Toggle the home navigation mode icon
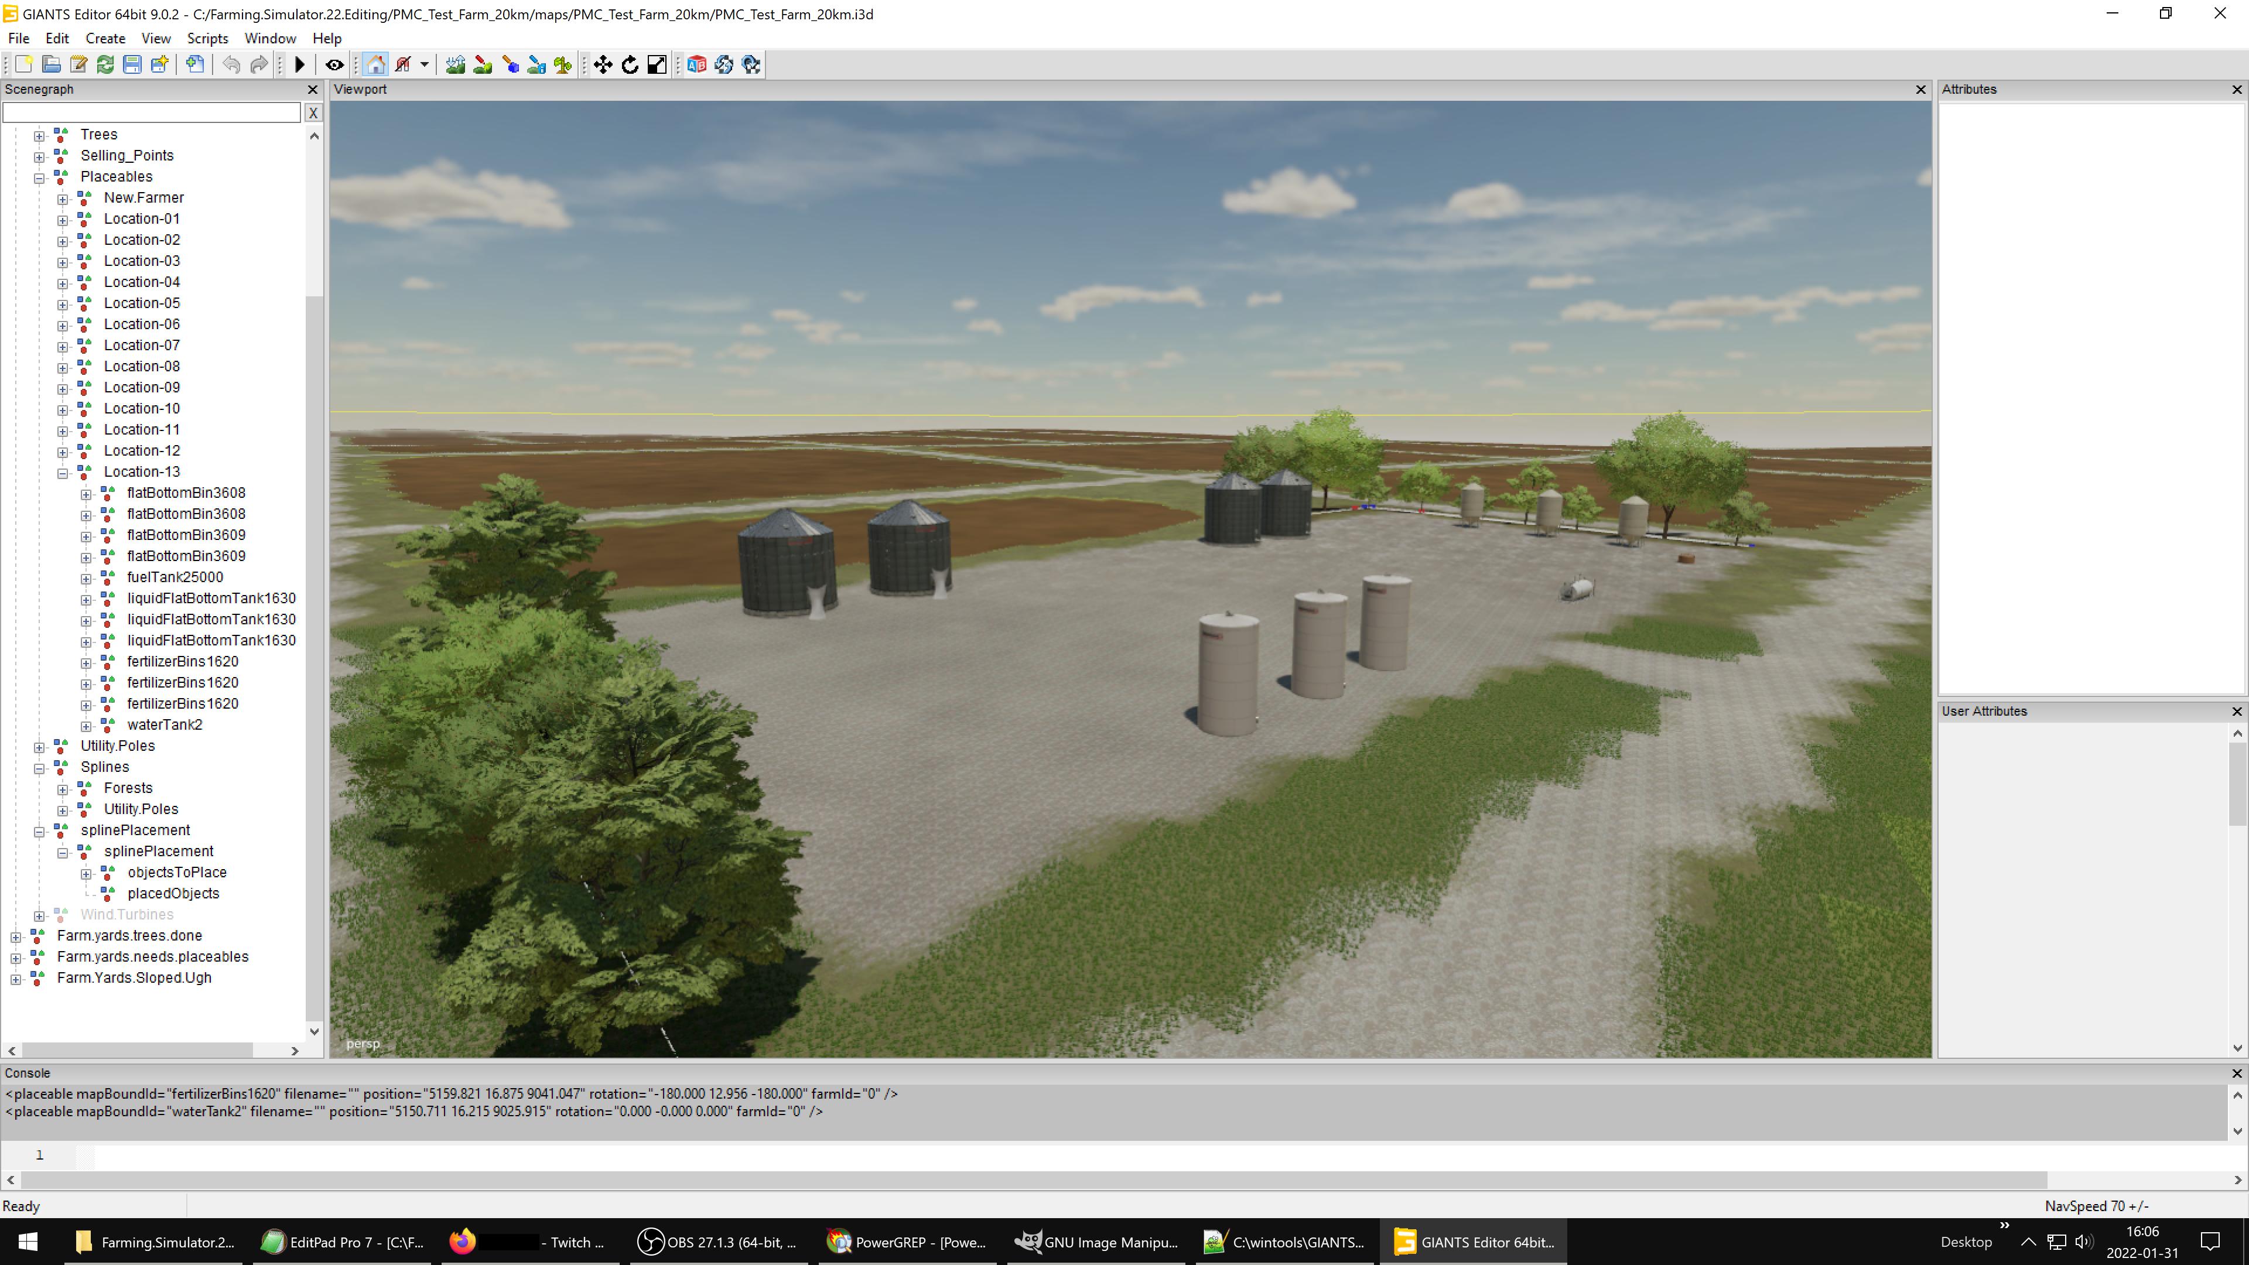The image size is (2249, 1265). click(x=375, y=64)
